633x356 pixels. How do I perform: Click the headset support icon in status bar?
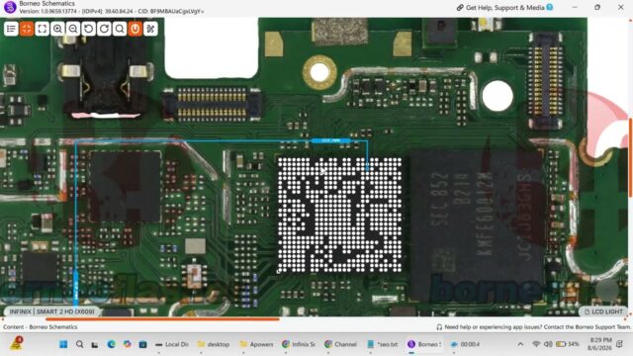439,327
